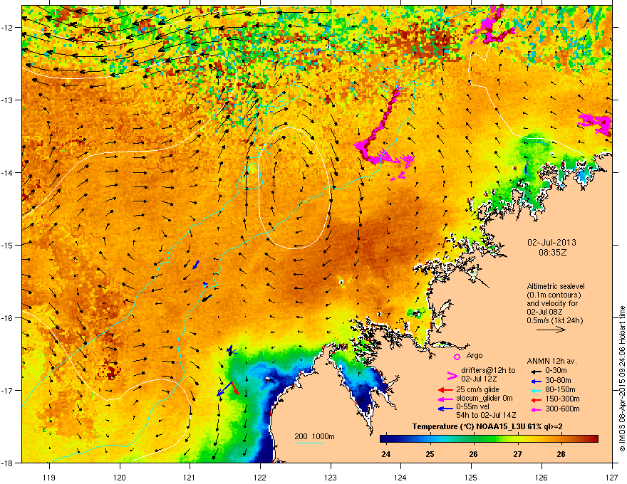The width and height of the screenshot is (627, 484).
Task: Click the temperature color bar
Action: 489,438
